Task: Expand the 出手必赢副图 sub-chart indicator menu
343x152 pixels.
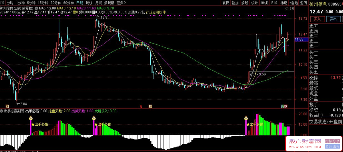Action: 2,111
